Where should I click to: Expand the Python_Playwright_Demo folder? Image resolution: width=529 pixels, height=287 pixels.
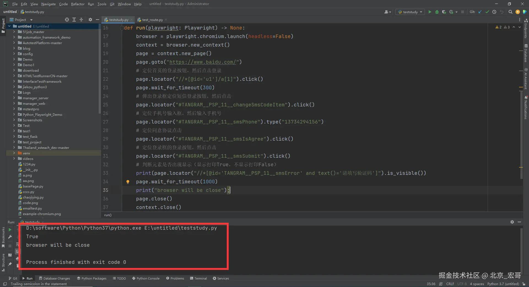point(14,114)
